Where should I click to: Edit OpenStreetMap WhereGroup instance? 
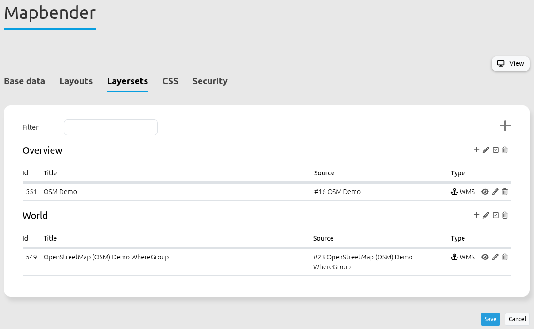(495, 257)
